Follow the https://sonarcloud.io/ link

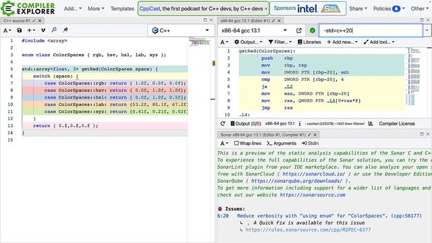313,174
